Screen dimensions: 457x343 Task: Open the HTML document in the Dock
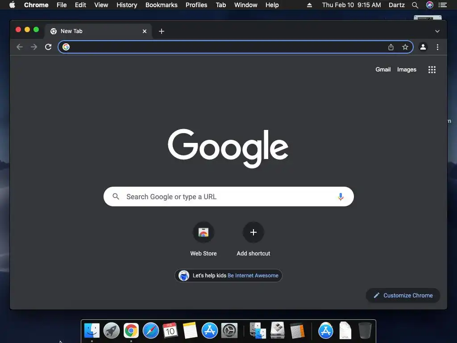(x=345, y=330)
